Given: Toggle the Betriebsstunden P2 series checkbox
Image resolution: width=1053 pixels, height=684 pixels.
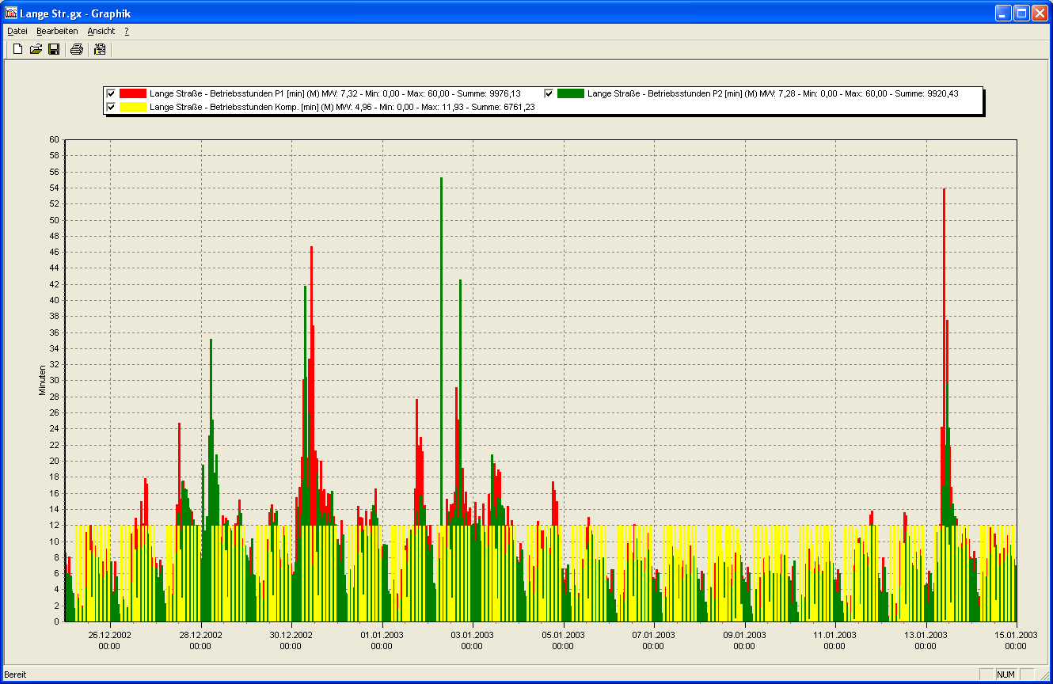Looking at the screenshot, I should coord(549,93).
